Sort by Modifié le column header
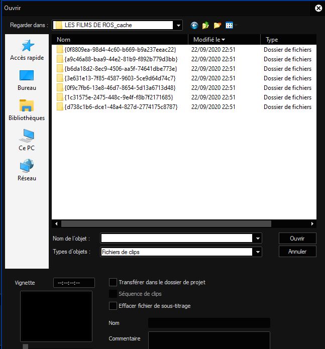The width and height of the screenshot is (325, 349). 224,40
